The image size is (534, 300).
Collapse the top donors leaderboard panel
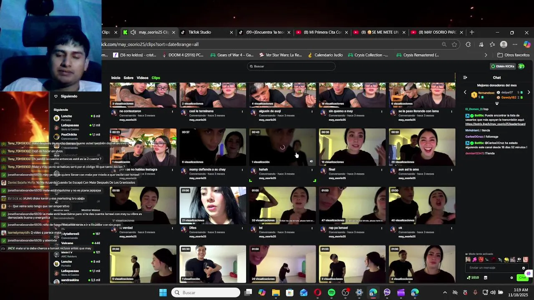pyautogui.click(x=497, y=103)
